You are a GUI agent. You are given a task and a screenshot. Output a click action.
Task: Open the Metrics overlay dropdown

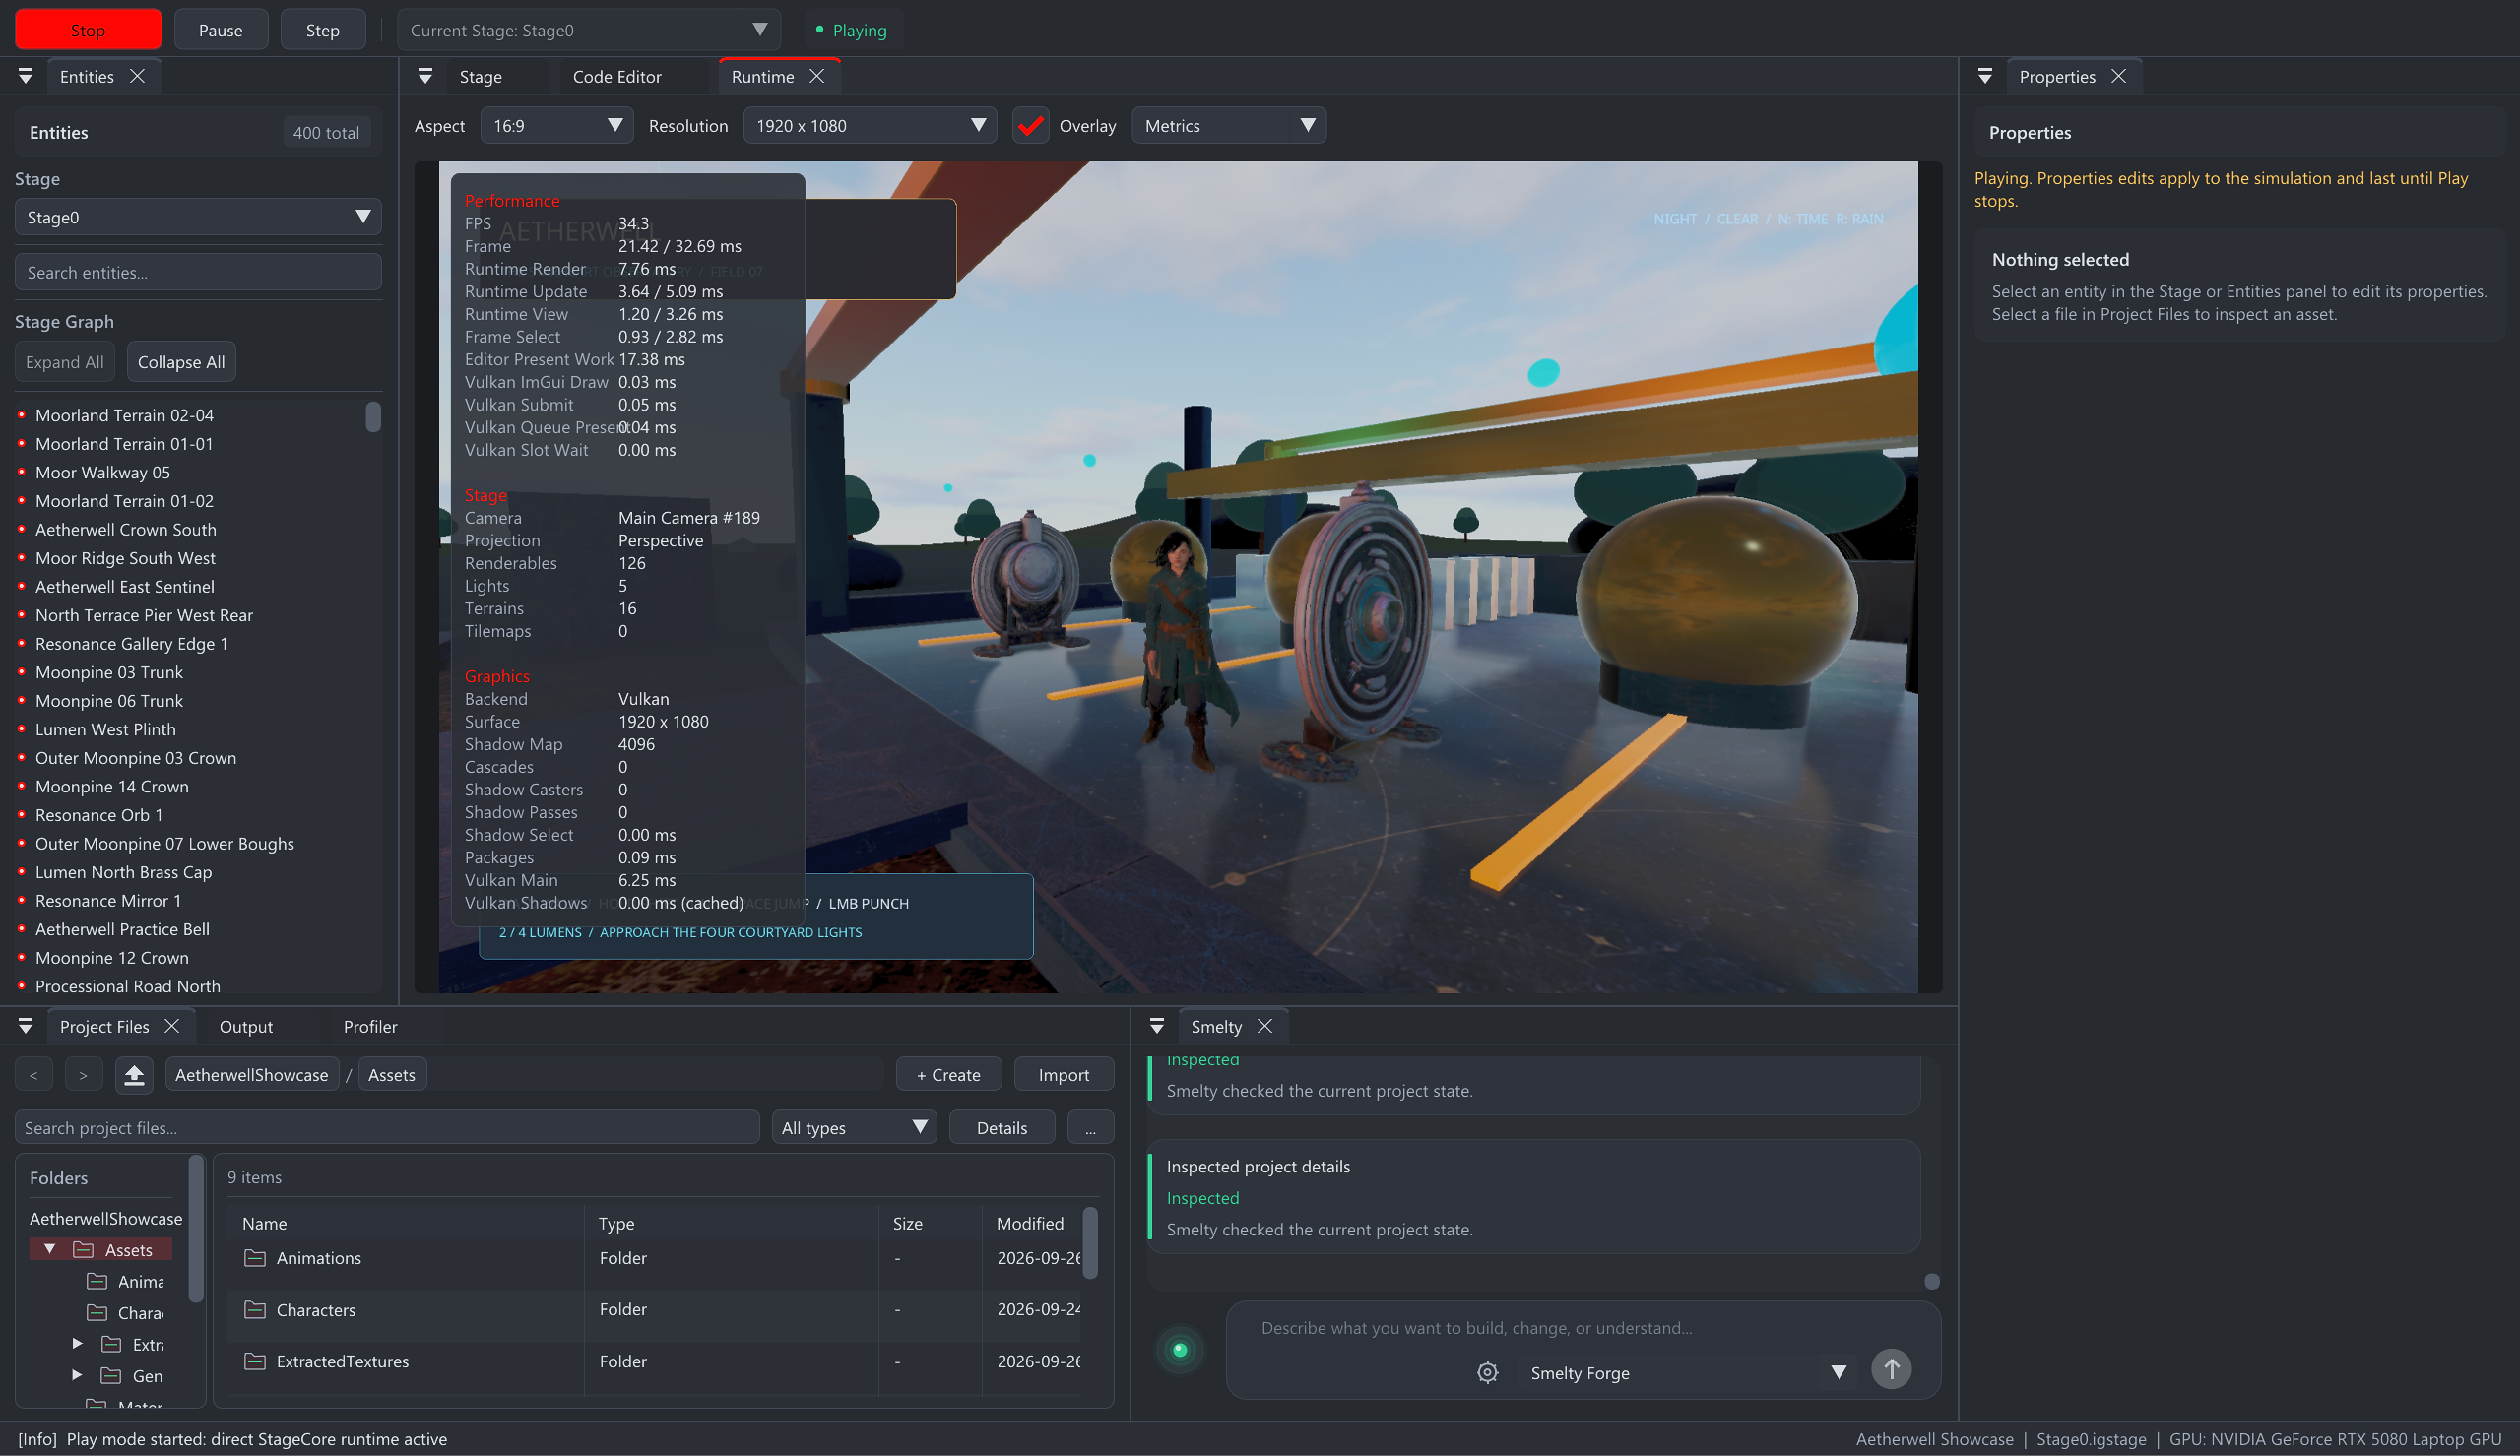coord(1229,126)
